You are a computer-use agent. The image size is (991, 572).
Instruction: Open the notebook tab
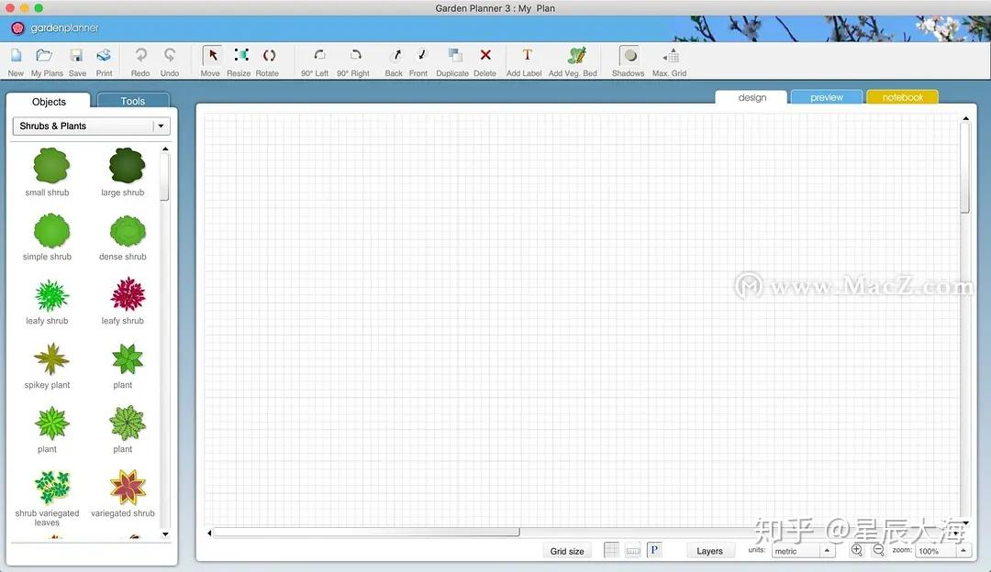coord(901,95)
